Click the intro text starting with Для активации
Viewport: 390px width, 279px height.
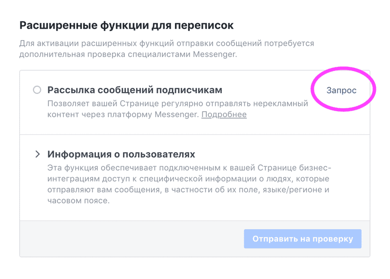[x=166, y=43]
